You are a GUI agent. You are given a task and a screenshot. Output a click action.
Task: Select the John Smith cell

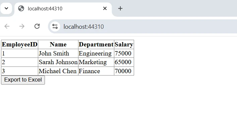click(54, 53)
